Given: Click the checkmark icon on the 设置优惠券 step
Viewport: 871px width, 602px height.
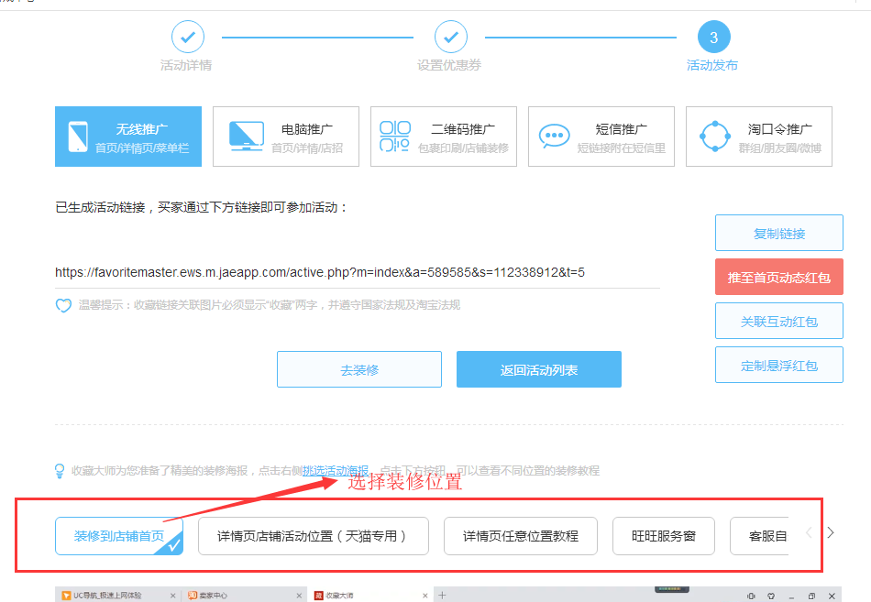Looking at the screenshot, I should [x=450, y=38].
